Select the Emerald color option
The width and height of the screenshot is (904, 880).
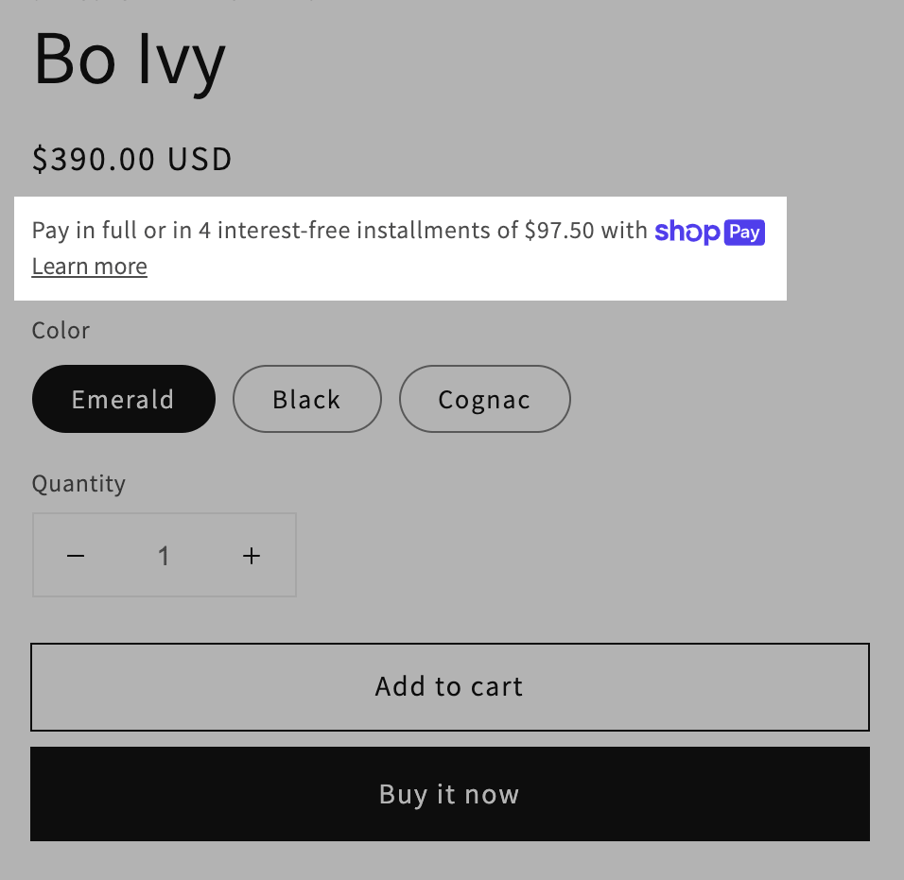point(123,399)
